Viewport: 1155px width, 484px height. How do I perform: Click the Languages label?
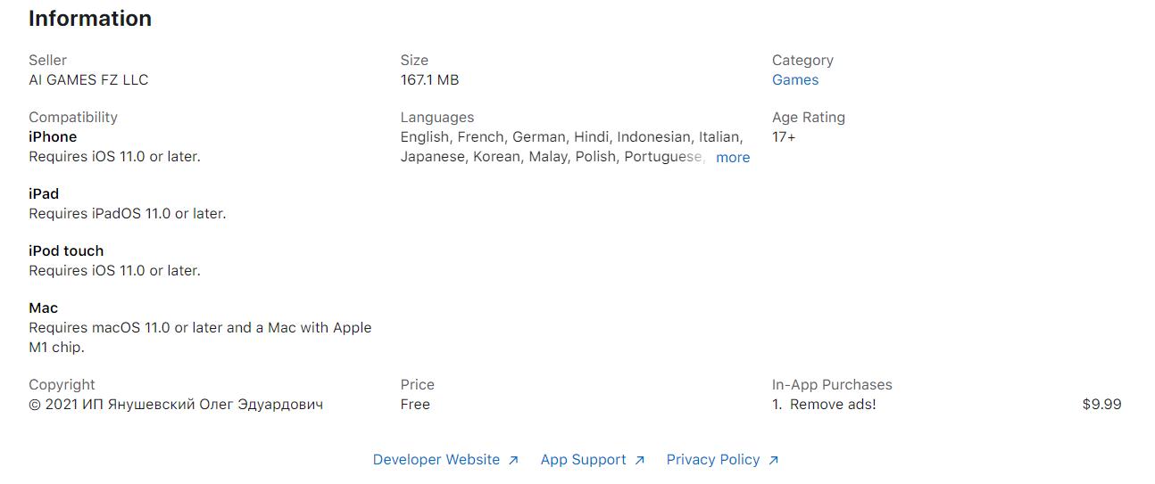click(437, 117)
